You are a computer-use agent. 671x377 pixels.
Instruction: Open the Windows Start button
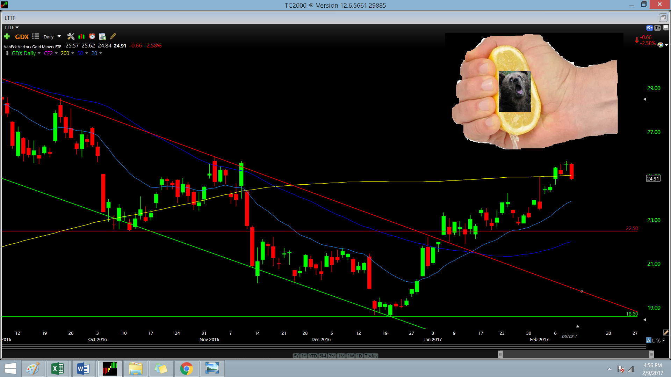(10, 369)
